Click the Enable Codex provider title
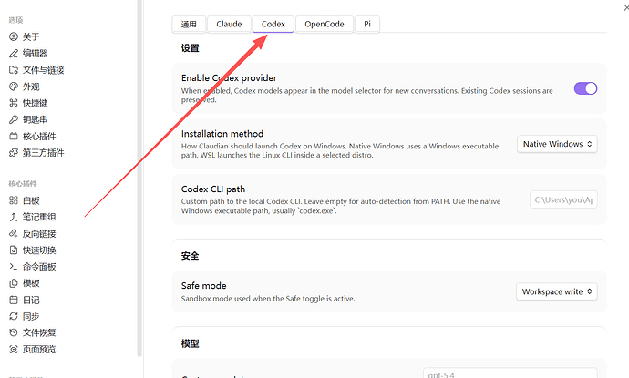The height and width of the screenshot is (378, 629). click(229, 77)
